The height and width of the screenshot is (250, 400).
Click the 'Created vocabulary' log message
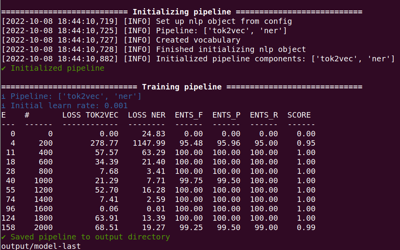click(x=198, y=40)
